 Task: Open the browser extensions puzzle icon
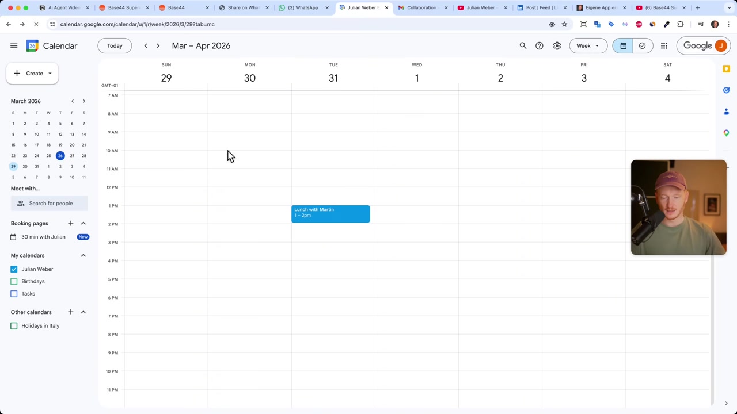click(681, 24)
